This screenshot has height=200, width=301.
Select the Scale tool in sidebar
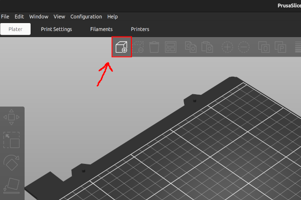(x=12, y=140)
